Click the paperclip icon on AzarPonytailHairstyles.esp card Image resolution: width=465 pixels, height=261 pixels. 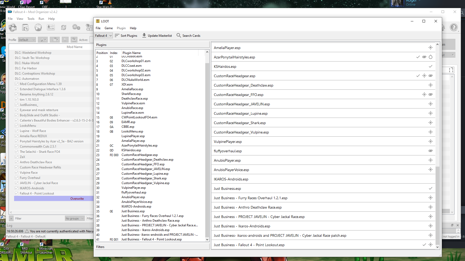(x=424, y=57)
